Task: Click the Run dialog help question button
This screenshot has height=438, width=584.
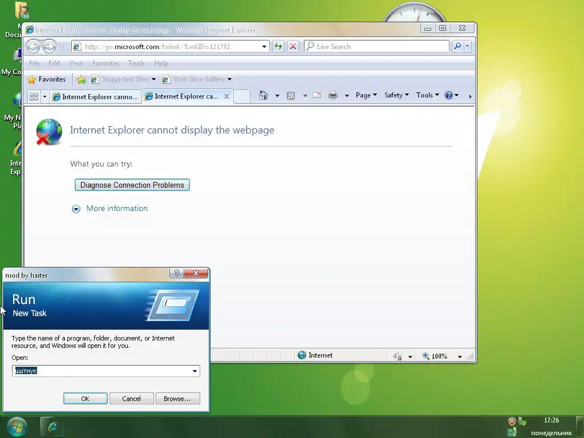Action: pyautogui.click(x=177, y=273)
